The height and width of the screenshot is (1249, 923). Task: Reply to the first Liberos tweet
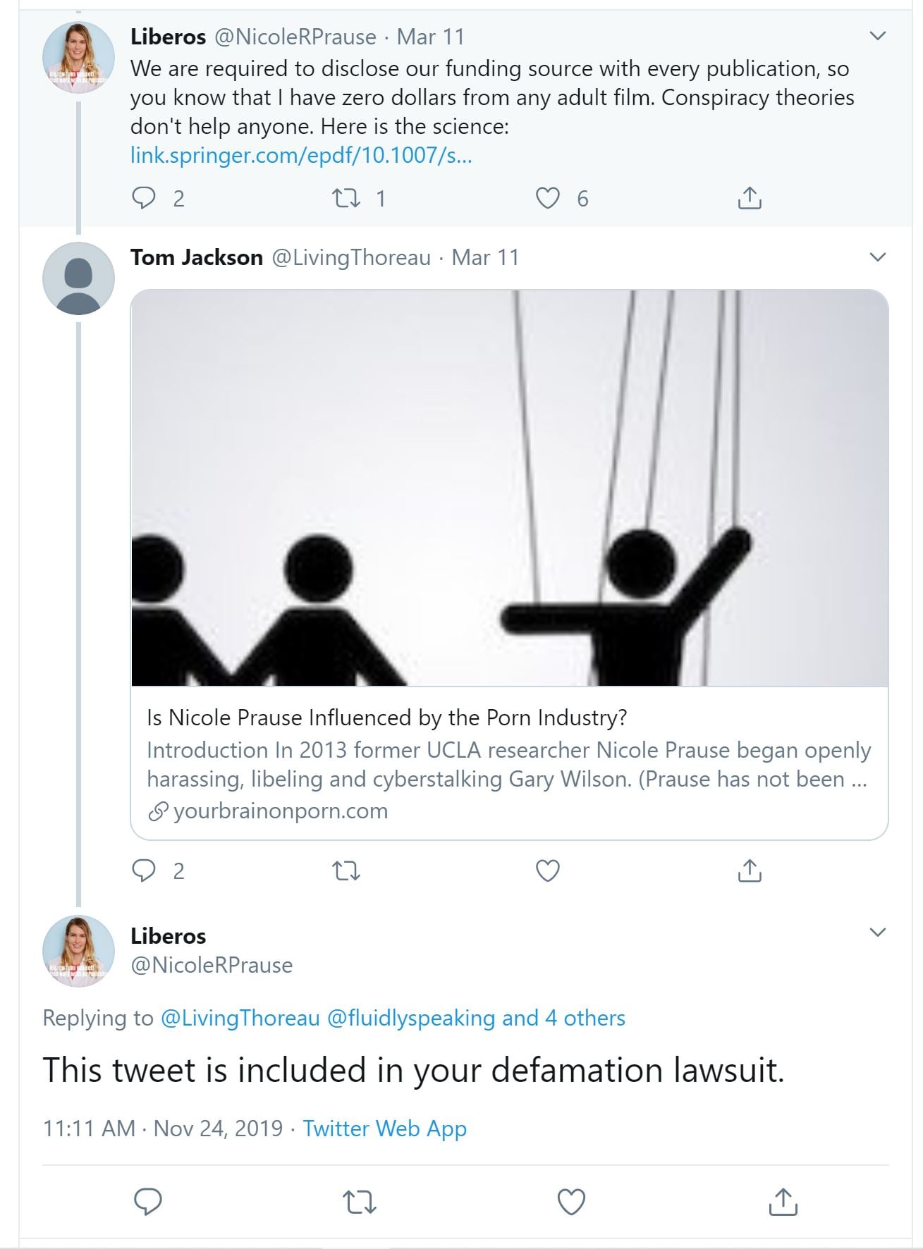tap(144, 198)
